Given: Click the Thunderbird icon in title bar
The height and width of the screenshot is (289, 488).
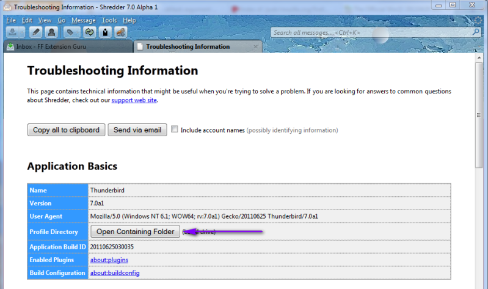Looking at the screenshot, I should coord(7,7).
